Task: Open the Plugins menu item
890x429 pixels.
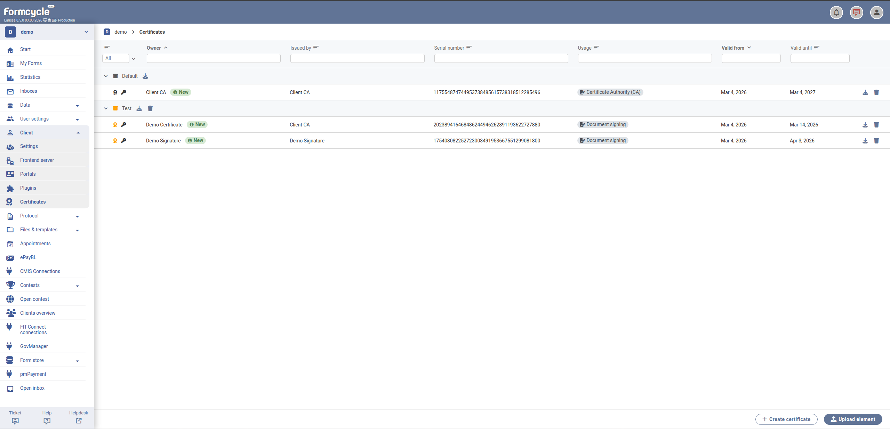Action: coord(28,188)
